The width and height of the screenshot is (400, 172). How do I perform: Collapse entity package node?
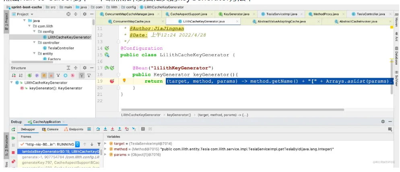35,53
